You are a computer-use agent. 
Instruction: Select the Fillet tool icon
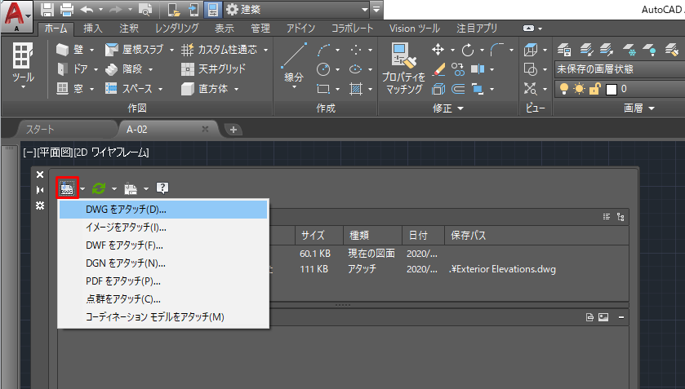pyautogui.click(x=496, y=50)
